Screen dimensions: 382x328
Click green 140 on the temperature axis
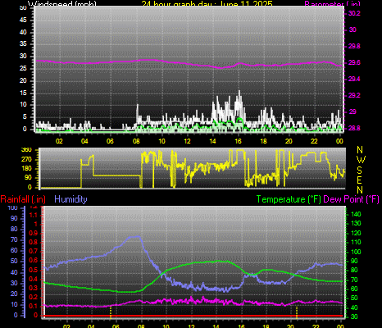356,214
